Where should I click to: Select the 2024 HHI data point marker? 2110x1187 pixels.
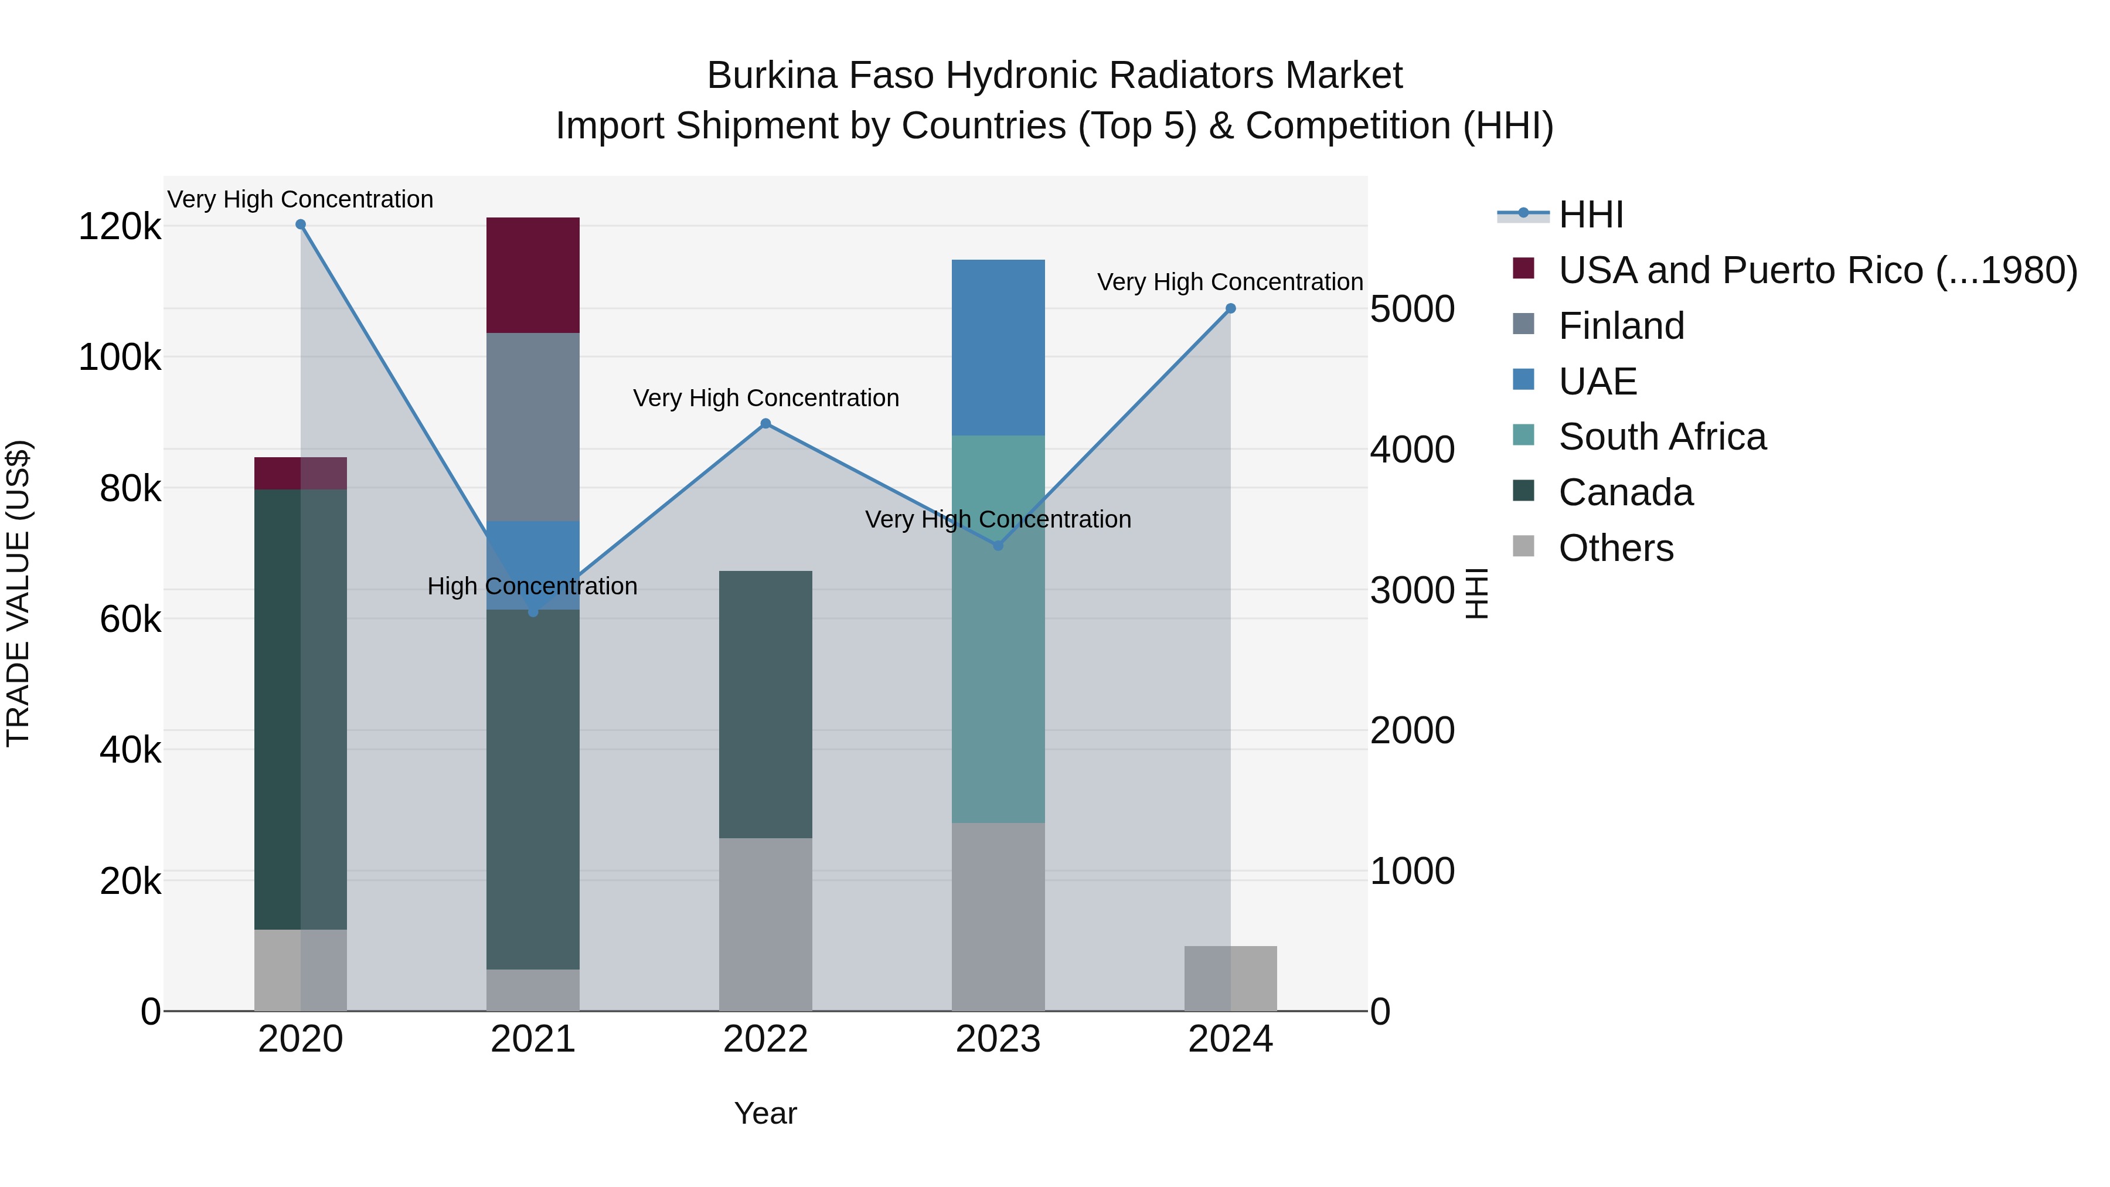coord(1230,309)
